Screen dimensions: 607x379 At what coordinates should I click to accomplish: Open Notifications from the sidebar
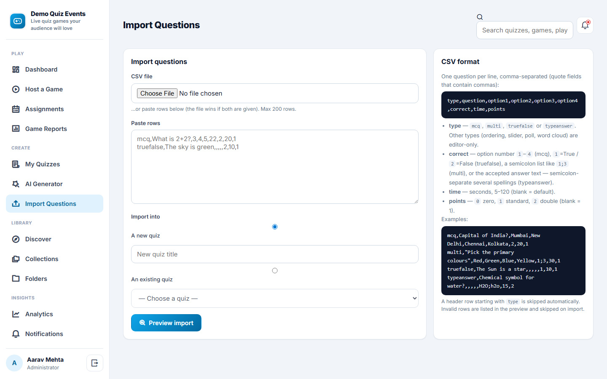[x=54, y=334]
